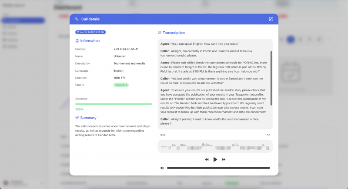Image resolution: width=348 pixels, height=189 pixels.
Task: Click the Transcription chat bubble icon
Action: pos(159,33)
